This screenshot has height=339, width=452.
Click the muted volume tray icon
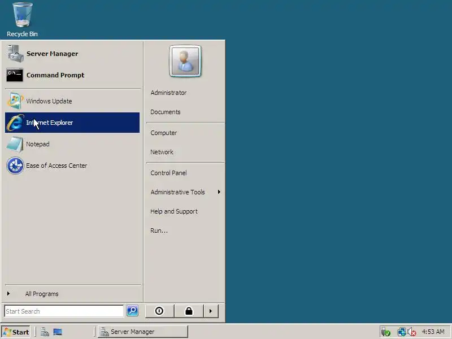click(x=412, y=332)
